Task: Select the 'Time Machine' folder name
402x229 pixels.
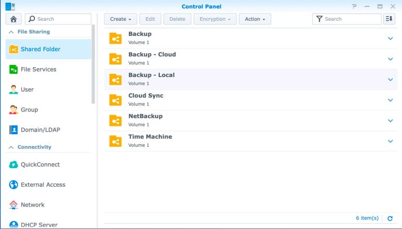Action: pyautogui.click(x=150, y=136)
